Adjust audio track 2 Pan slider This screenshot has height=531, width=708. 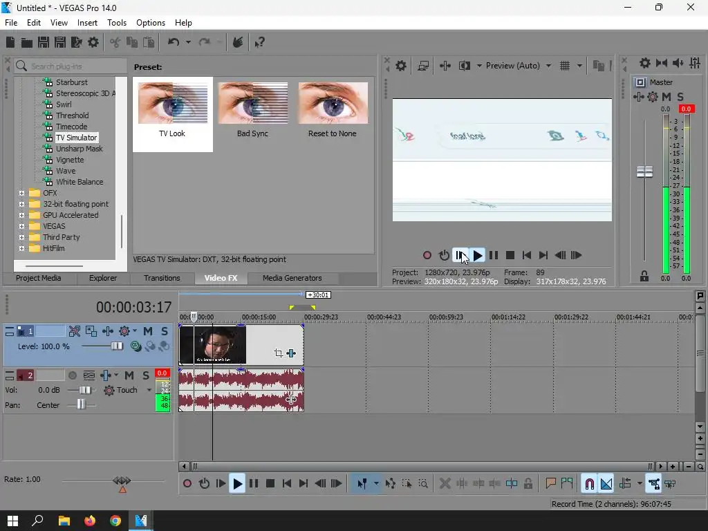pos(81,404)
